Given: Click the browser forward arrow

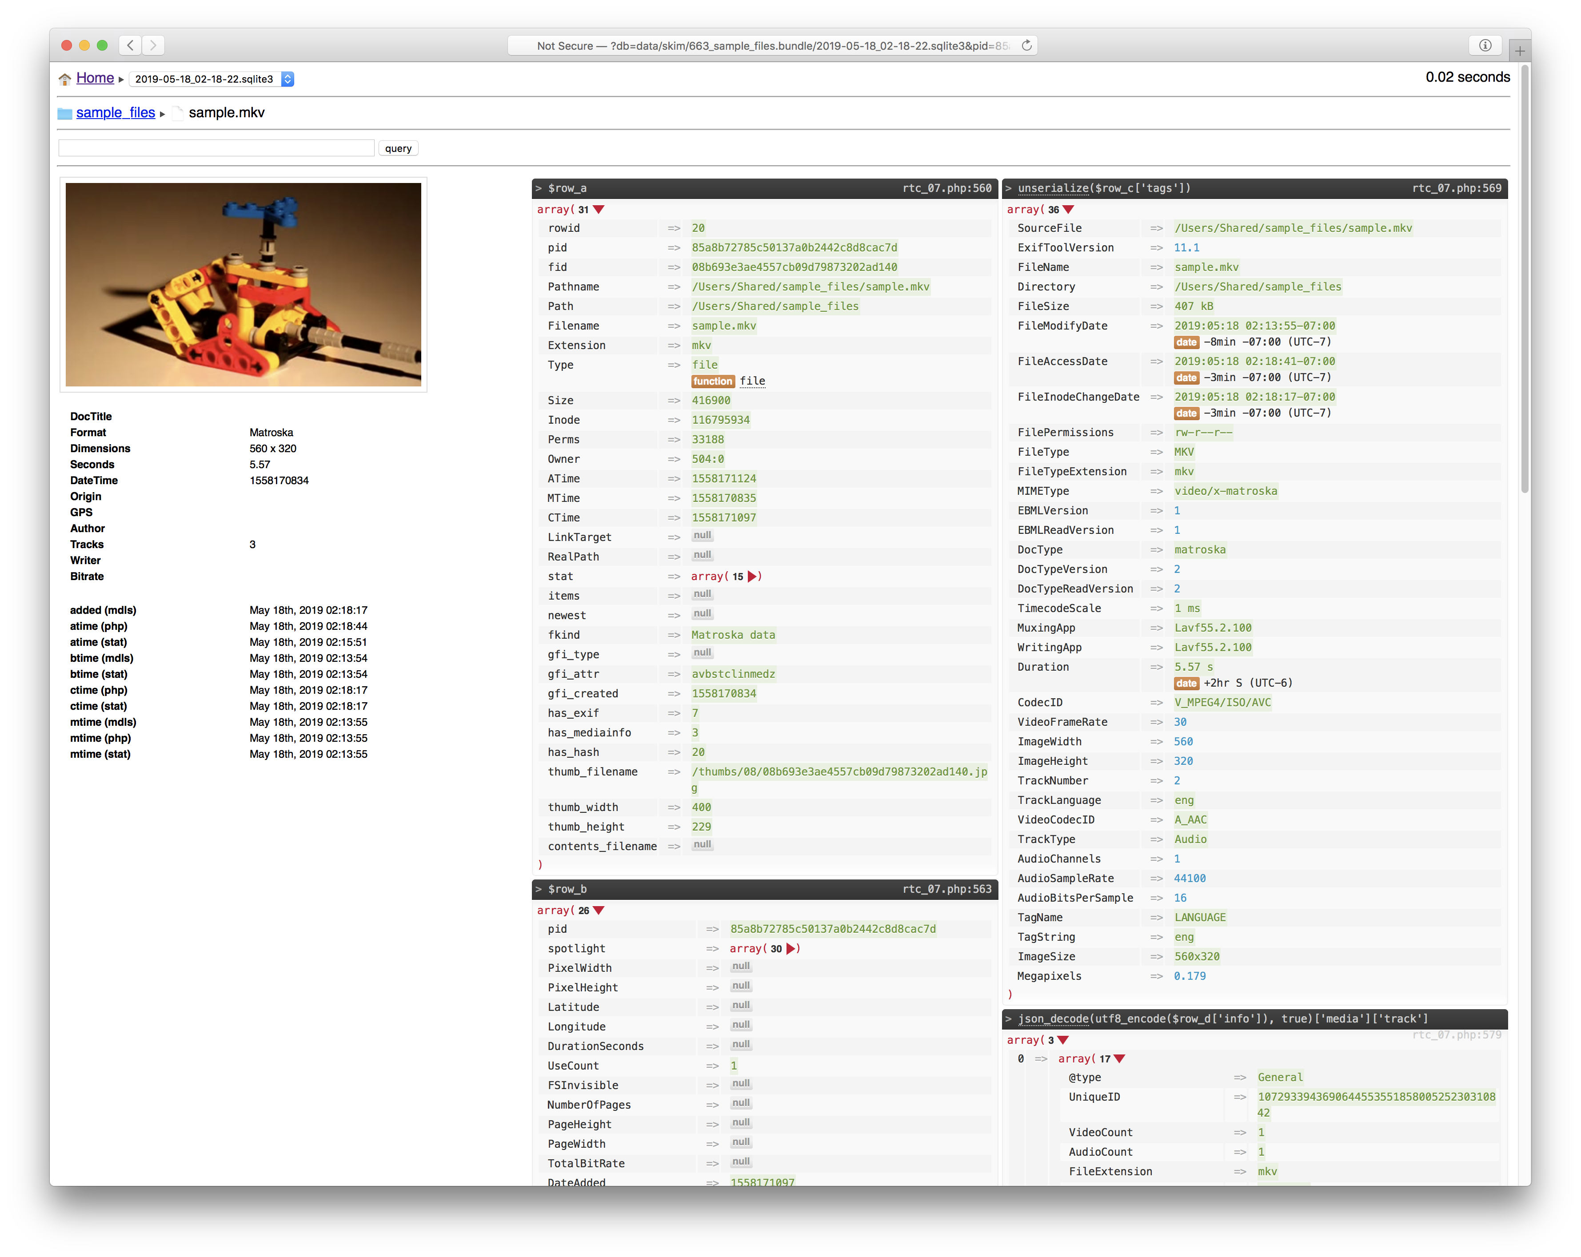Looking at the screenshot, I should (x=153, y=45).
